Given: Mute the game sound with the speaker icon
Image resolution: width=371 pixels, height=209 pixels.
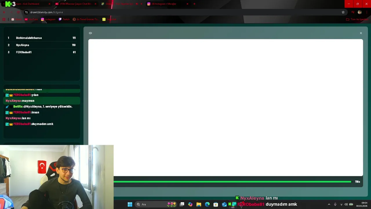Looking at the screenshot, I should tap(90, 33).
